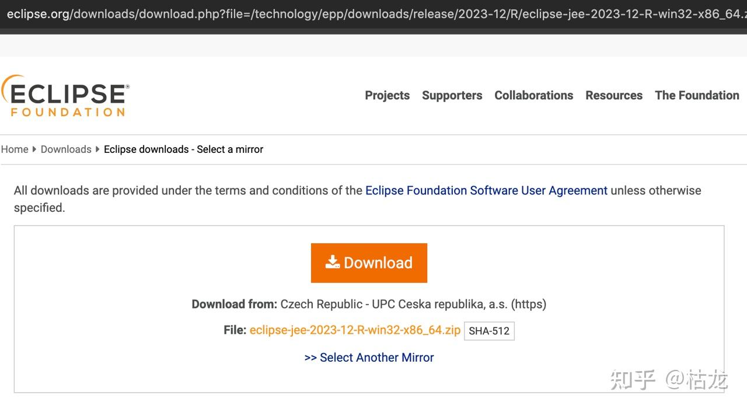Click the breadcrumb arrow after Home
This screenshot has height=409, width=747.
click(x=34, y=149)
